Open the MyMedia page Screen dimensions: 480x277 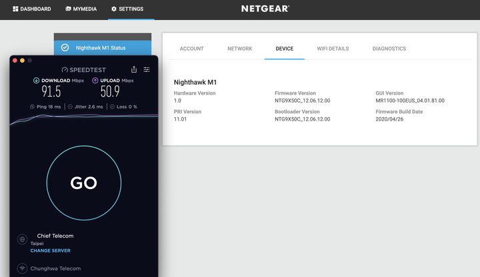click(x=81, y=9)
